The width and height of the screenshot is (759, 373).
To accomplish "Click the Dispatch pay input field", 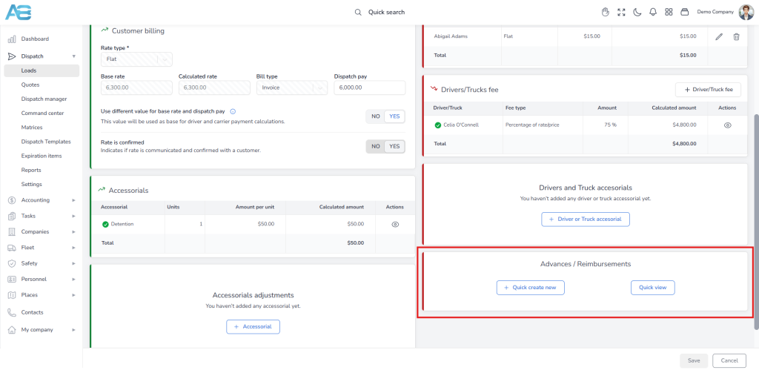I will point(369,88).
